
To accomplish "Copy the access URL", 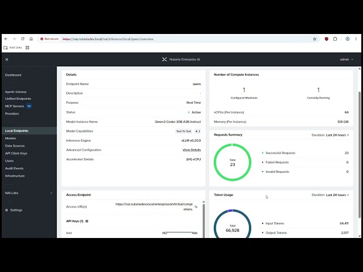I will point(196,206).
